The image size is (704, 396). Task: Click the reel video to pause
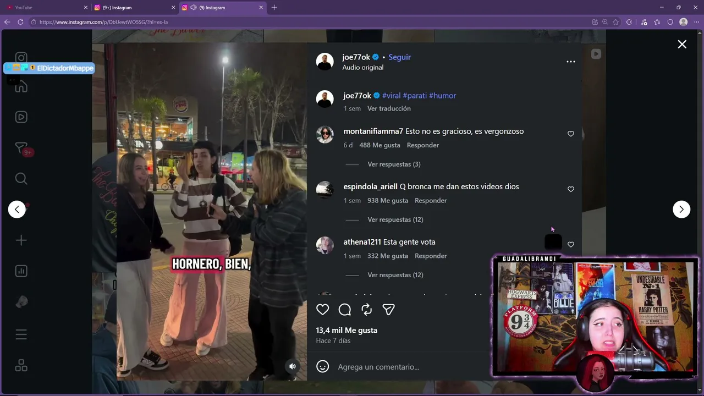pos(212,212)
